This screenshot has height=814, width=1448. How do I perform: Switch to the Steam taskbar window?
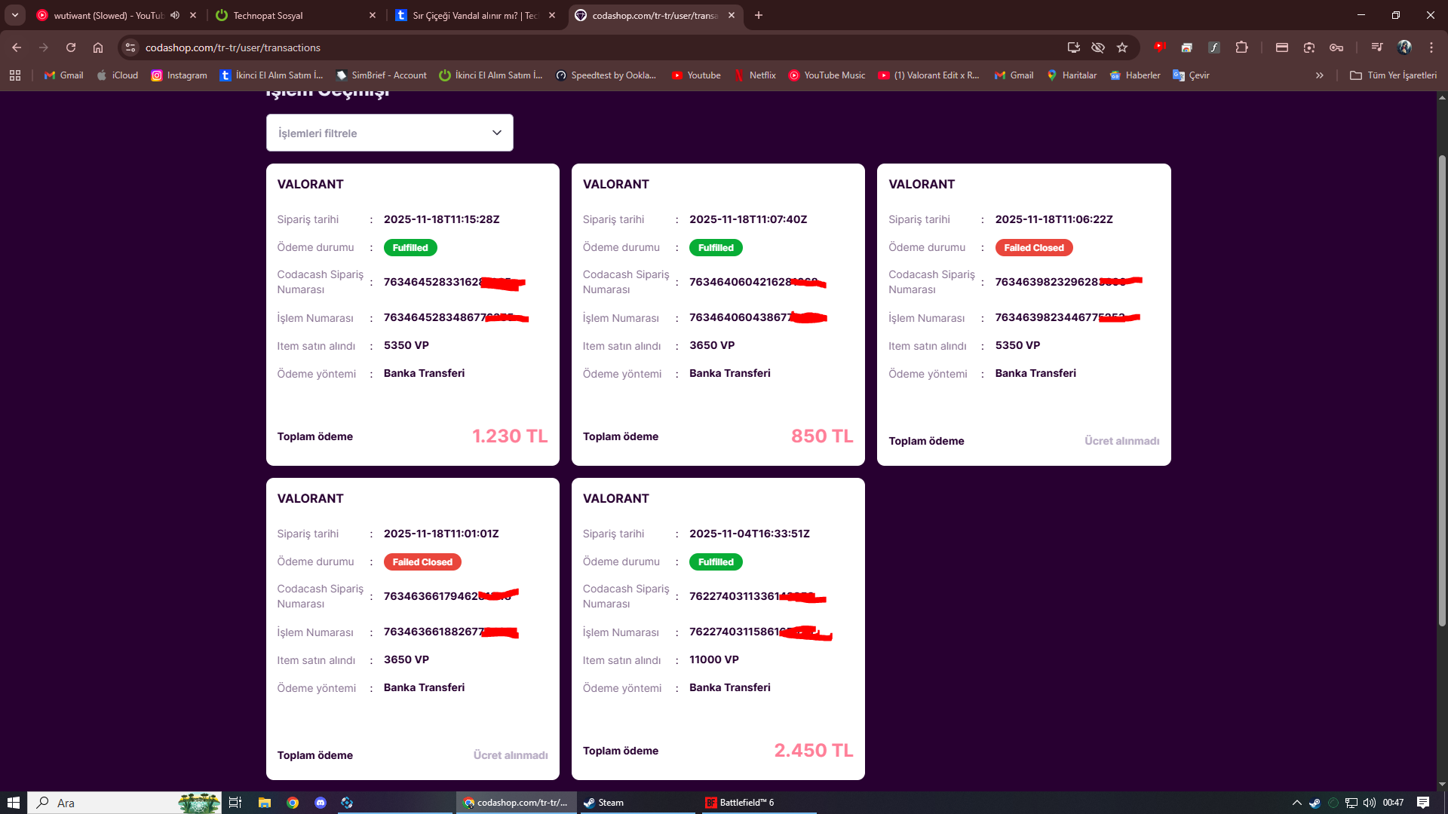(637, 803)
